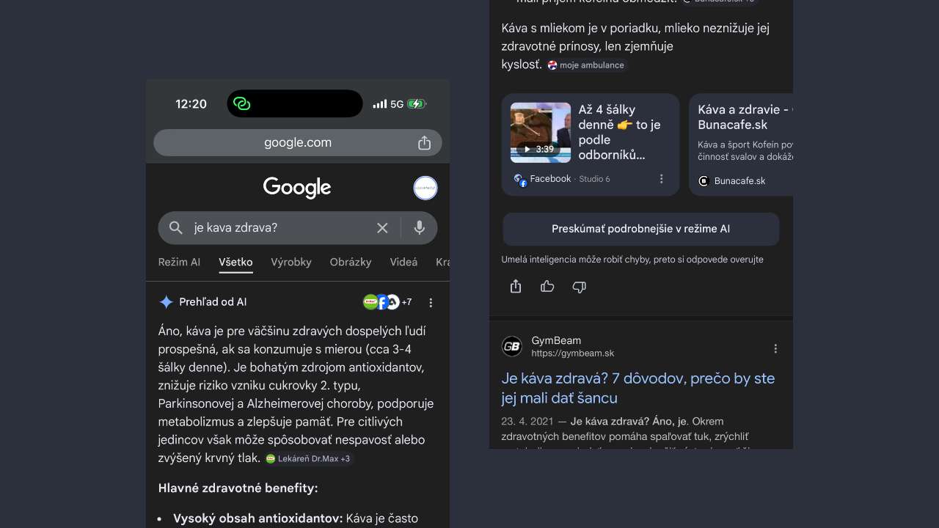Tap the search field with je kava zdrava?
Image resolution: width=939 pixels, height=528 pixels.
[x=298, y=228]
